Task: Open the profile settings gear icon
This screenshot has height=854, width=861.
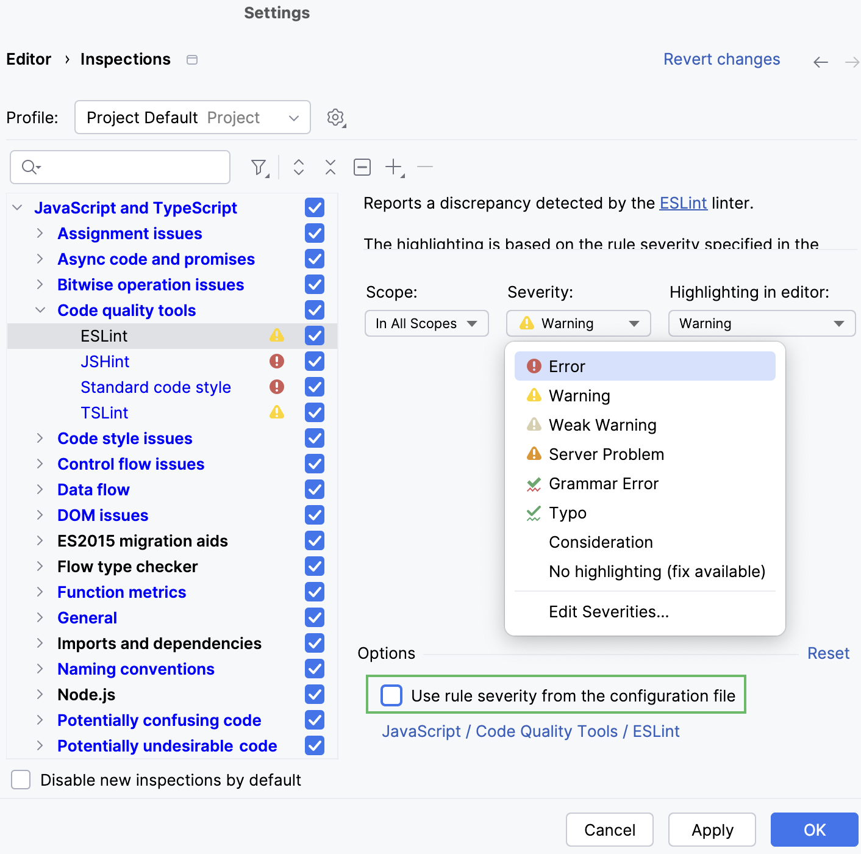Action: tap(335, 117)
